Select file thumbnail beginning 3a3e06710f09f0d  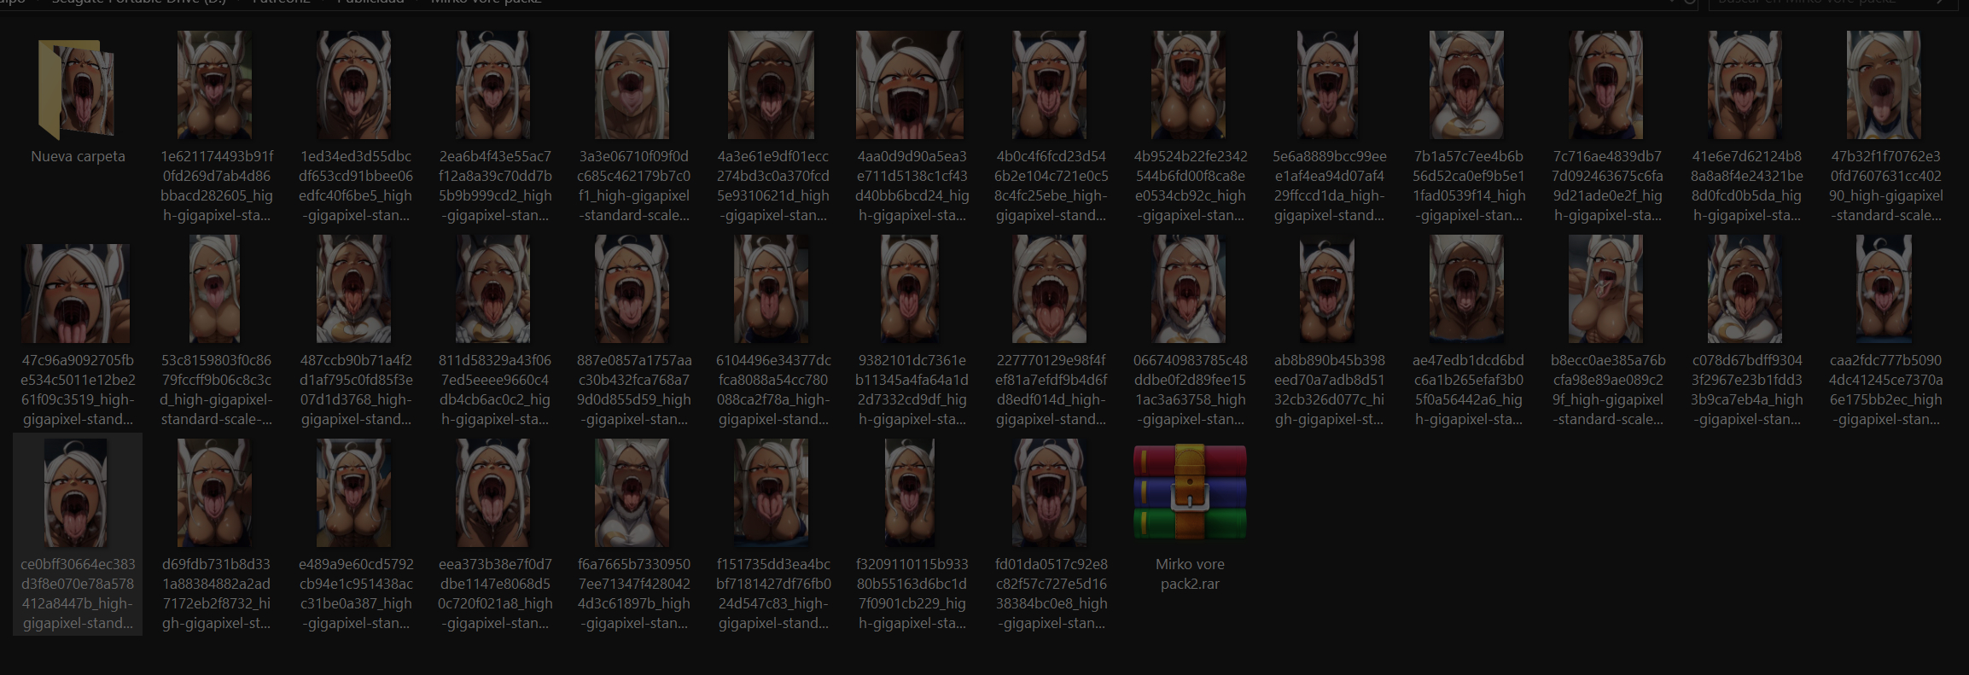(x=632, y=84)
